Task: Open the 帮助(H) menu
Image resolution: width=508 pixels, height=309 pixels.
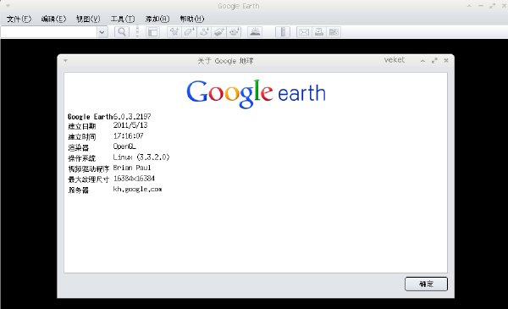Action: (192, 19)
